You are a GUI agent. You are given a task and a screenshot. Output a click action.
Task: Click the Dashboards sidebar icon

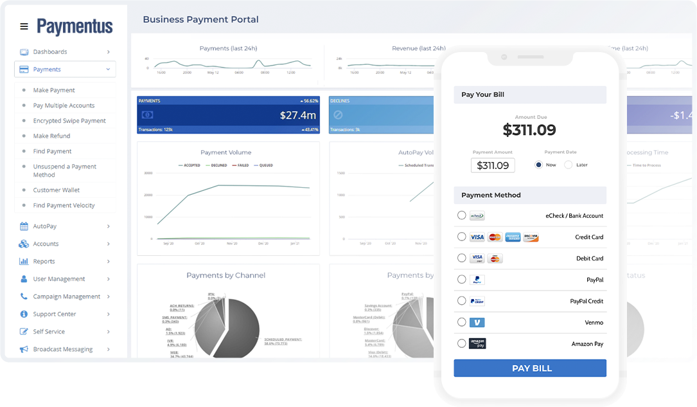click(x=24, y=52)
